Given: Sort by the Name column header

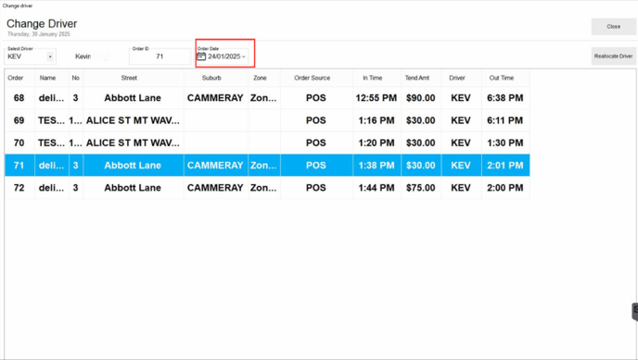Looking at the screenshot, I should pos(47,78).
